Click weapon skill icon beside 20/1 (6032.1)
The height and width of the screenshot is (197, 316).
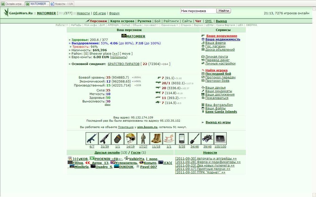tap(158, 83)
